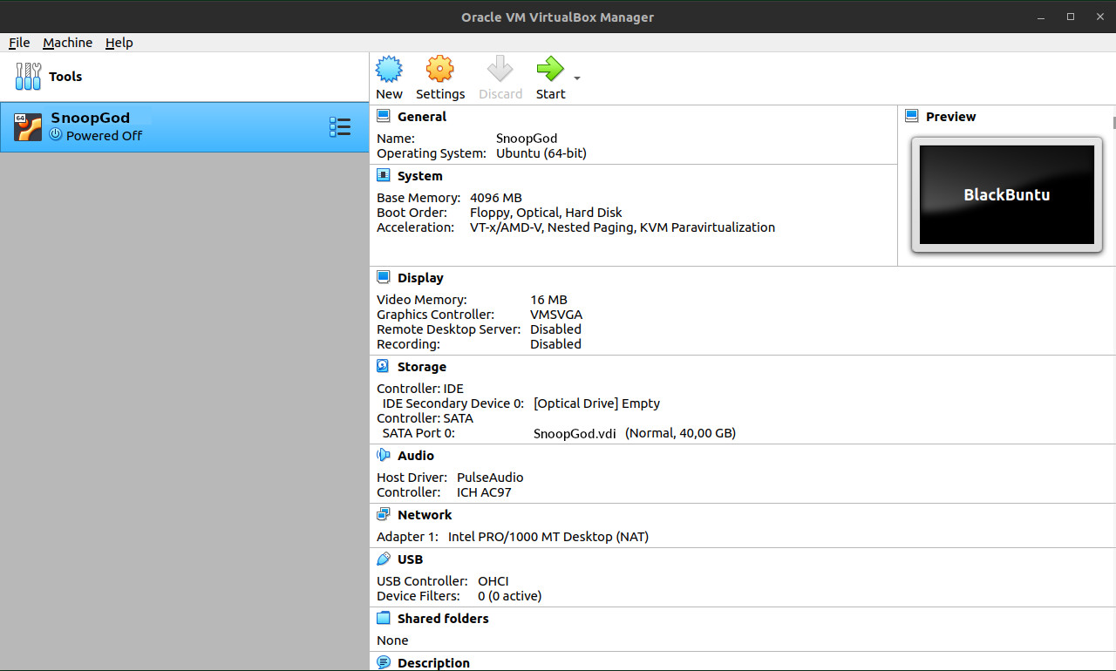Click the 'SnoopGod.vdi' disk entry
The height and width of the screenshot is (671, 1116).
(575, 433)
